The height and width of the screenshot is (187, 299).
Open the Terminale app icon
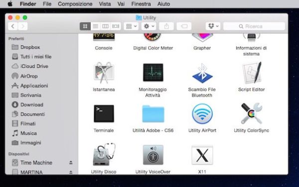(x=104, y=114)
